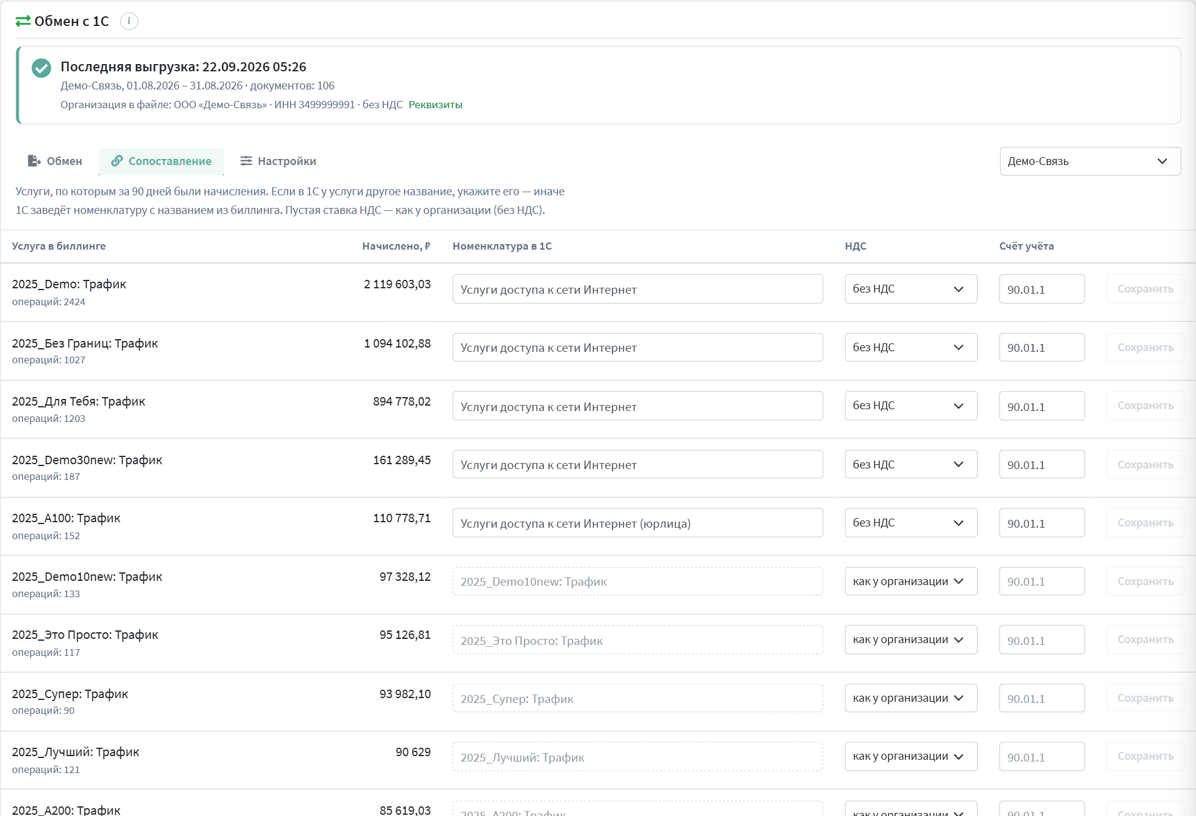Expand the Демо-Связь organization dropdown

click(1090, 161)
